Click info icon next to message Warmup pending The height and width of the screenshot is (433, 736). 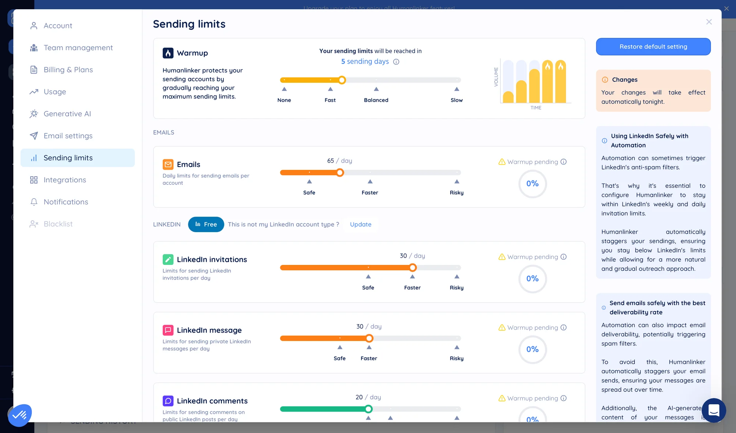(563, 327)
